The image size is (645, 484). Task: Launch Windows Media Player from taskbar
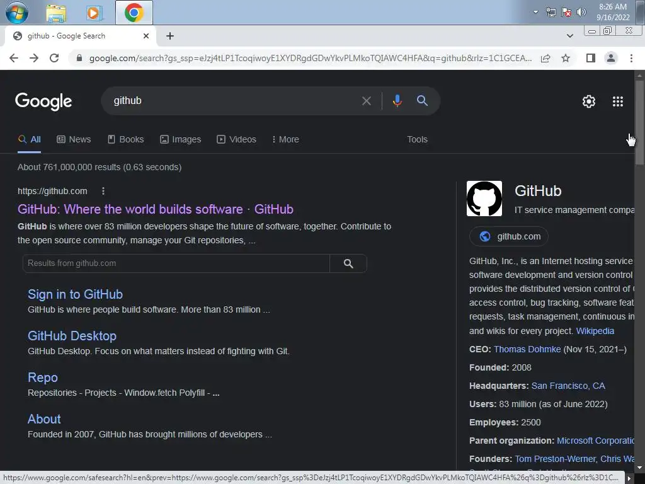pyautogui.click(x=94, y=13)
